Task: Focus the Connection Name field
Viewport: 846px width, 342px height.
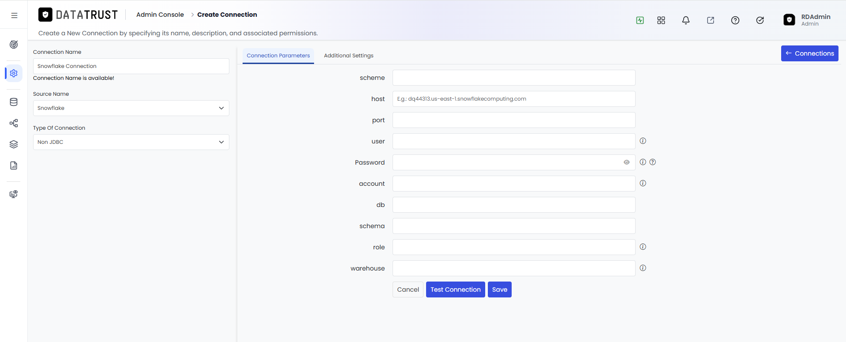Action: coord(131,66)
